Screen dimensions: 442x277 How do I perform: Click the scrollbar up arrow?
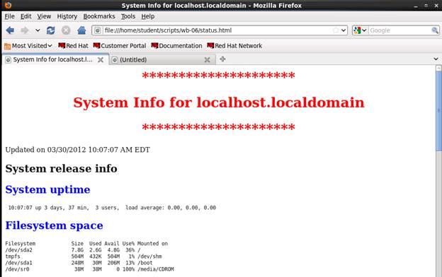tap(438, 68)
